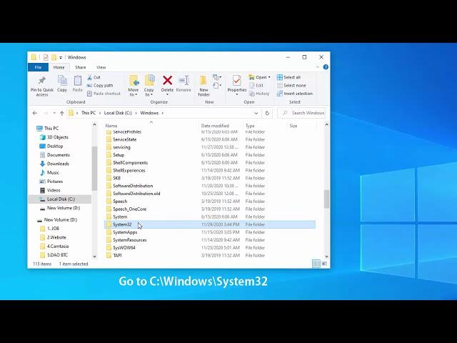This screenshot has height=343, width=457.
Task: Switch to Large icons view
Action: click(x=324, y=264)
